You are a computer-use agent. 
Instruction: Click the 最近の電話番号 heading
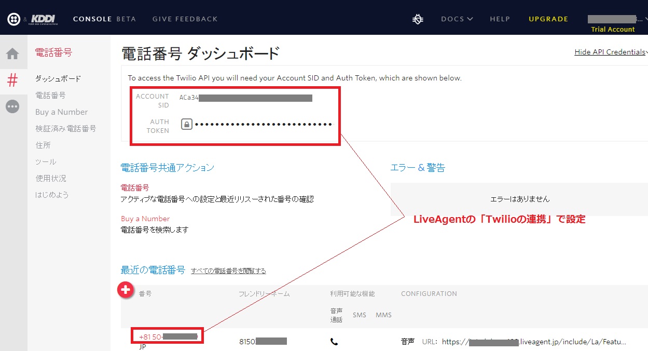pyautogui.click(x=153, y=270)
